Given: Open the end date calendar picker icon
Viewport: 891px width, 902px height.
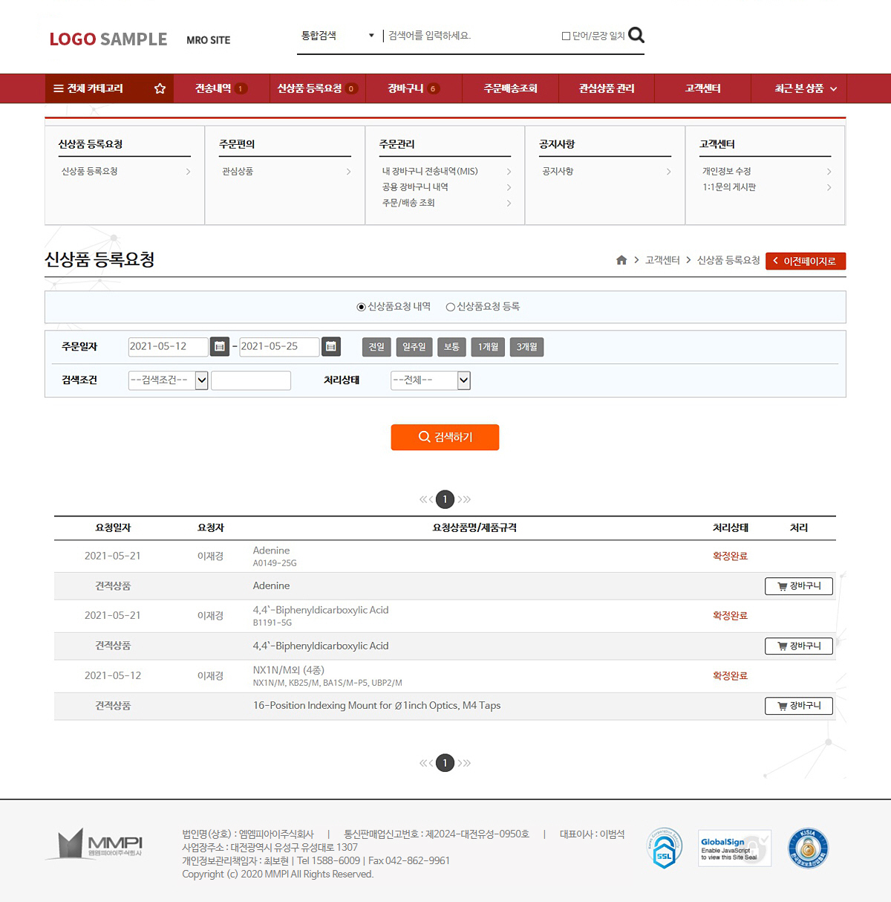Looking at the screenshot, I should tap(331, 347).
